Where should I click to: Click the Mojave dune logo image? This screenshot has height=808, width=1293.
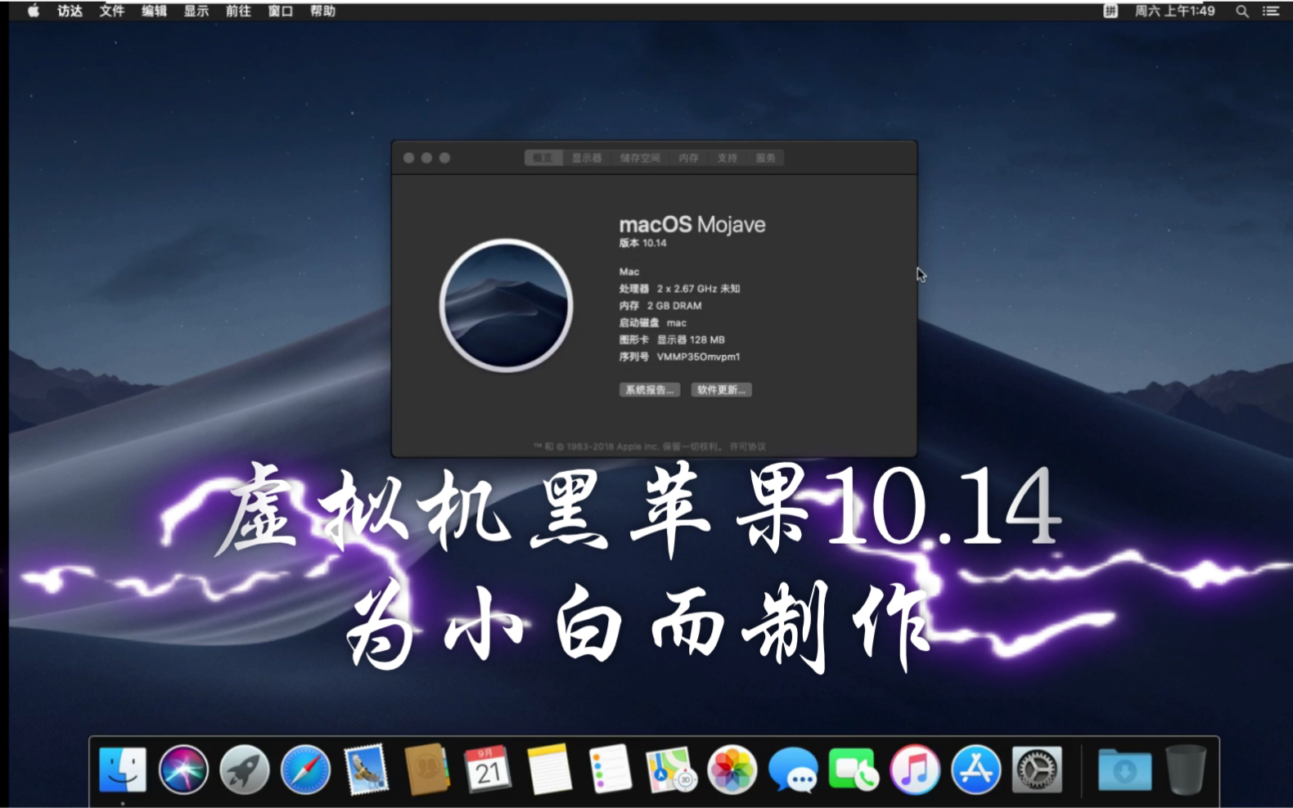point(506,305)
